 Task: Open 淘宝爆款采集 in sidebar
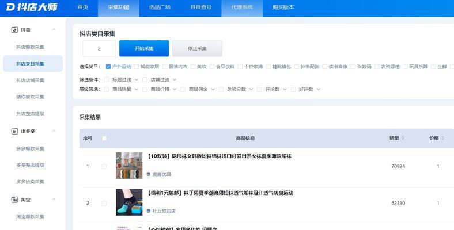[30, 217]
